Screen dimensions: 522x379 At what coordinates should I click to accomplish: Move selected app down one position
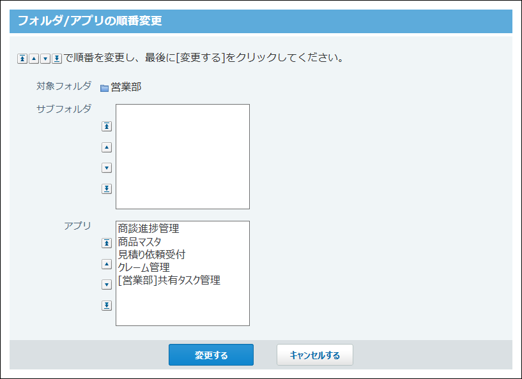(107, 285)
